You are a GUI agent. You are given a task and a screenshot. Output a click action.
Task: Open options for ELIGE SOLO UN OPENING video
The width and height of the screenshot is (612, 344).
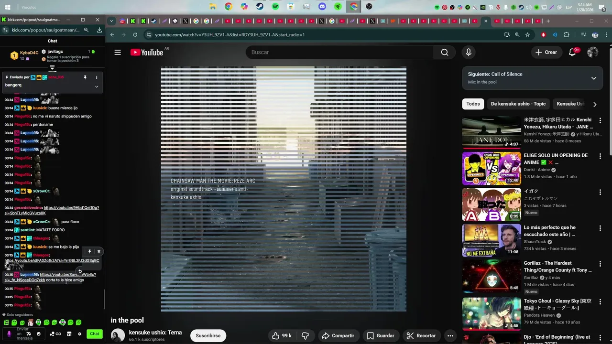(x=600, y=156)
